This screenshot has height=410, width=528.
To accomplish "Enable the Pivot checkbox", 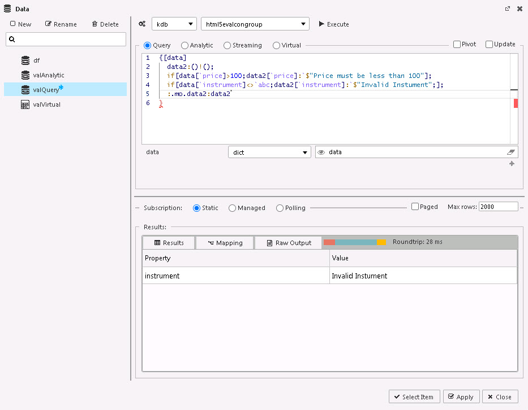I will pos(456,44).
